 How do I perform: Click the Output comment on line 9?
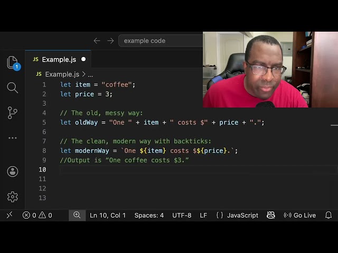[125, 160]
